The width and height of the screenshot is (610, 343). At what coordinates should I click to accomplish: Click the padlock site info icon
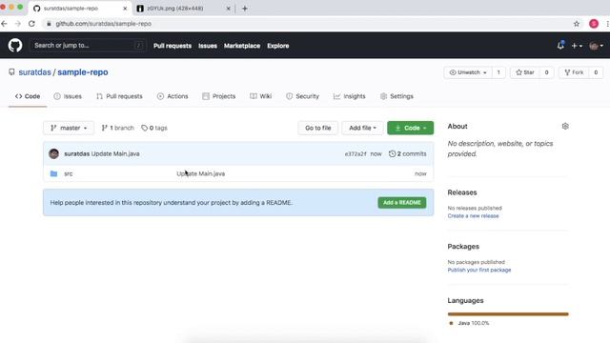[49, 24]
